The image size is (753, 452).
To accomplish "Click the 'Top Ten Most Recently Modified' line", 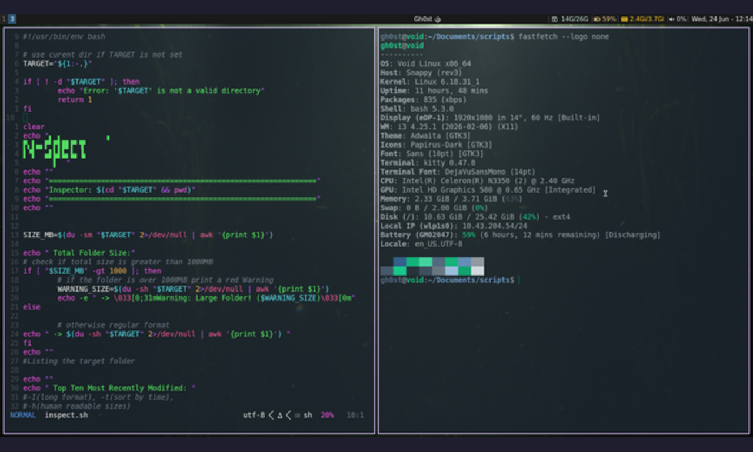I will (x=109, y=388).
